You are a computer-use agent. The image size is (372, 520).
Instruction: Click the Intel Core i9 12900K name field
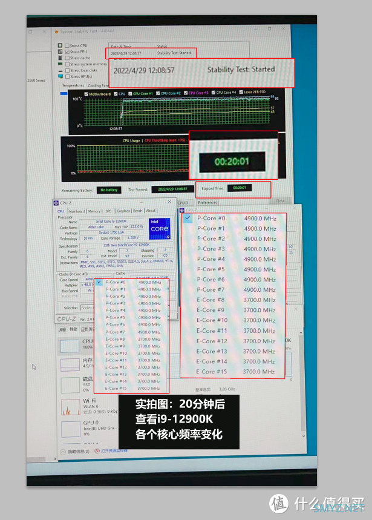click(x=111, y=221)
